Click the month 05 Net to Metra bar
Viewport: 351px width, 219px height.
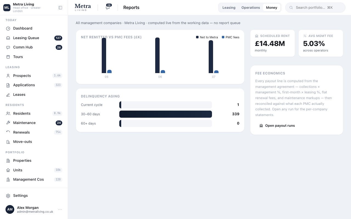coord(104,55)
